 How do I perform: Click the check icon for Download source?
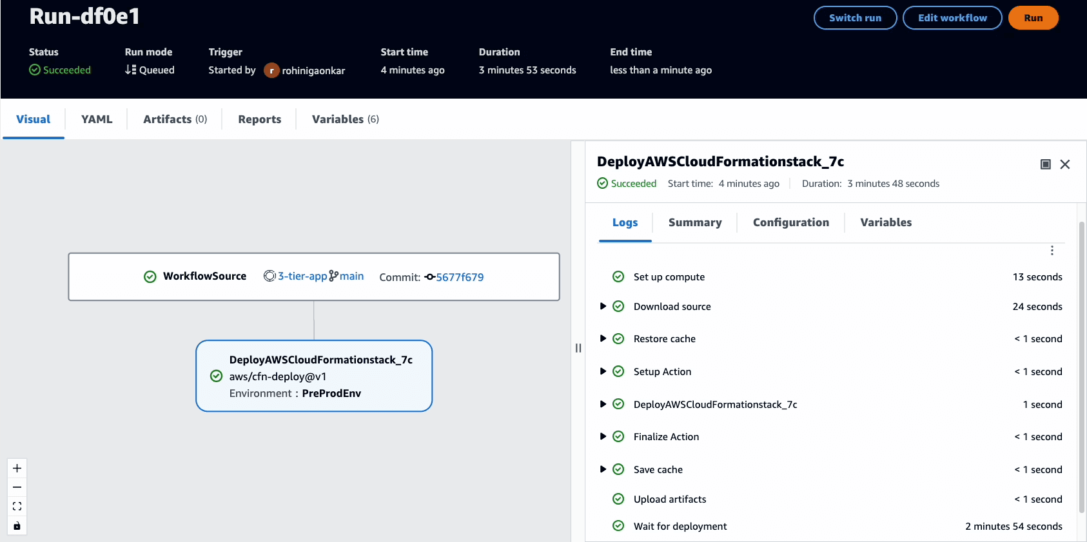pos(618,306)
